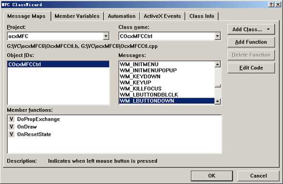The image size is (283, 184).
Task: Click the title bar help question button
Action: pyautogui.click(x=271, y=4)
